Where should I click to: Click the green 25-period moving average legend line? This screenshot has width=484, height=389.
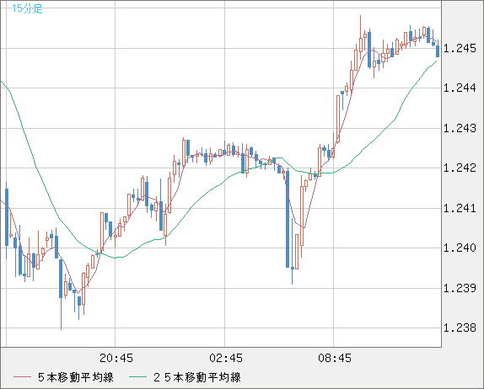click(137, 377)
